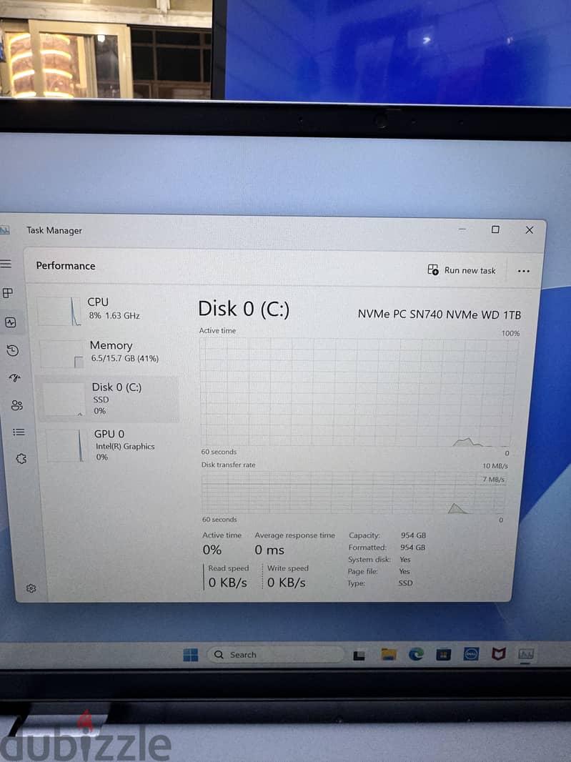Select the Memory performance entry
The height and width of the screenshot is (762, 571).
pos(108,353)
